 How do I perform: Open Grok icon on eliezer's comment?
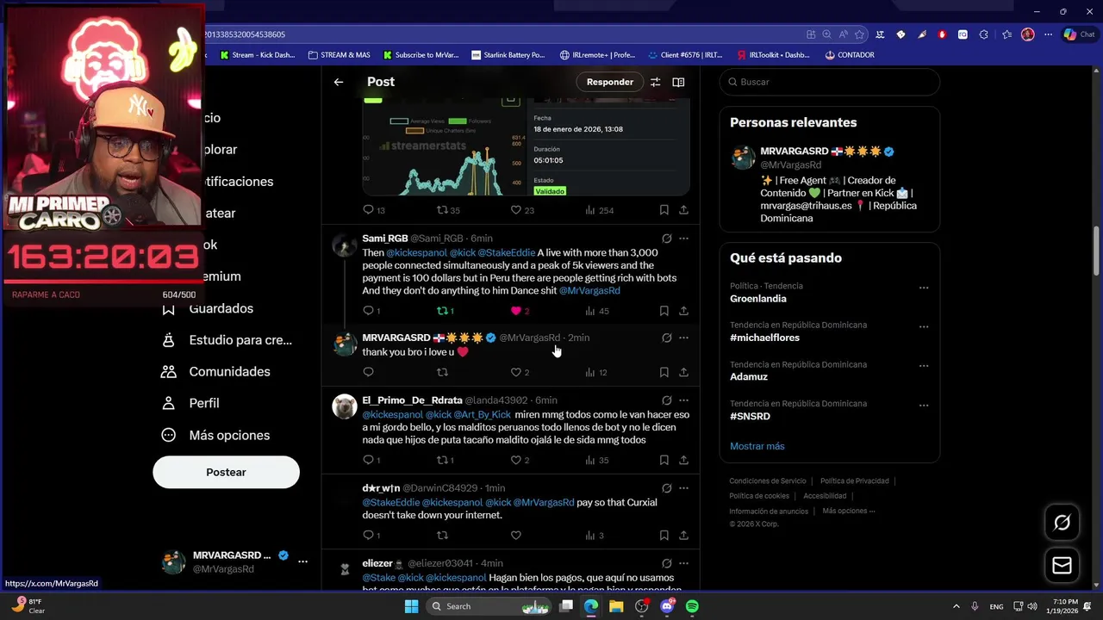(666, 563)
